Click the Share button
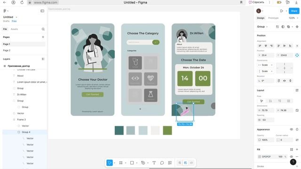This screenshot has width=301, height=169. [294, 11]
